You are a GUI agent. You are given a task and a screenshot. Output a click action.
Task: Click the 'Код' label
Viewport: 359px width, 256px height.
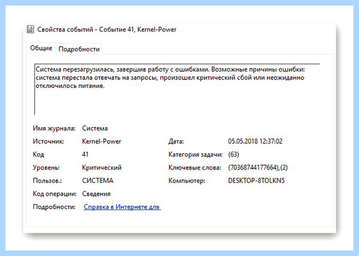(x=38, y=155)
